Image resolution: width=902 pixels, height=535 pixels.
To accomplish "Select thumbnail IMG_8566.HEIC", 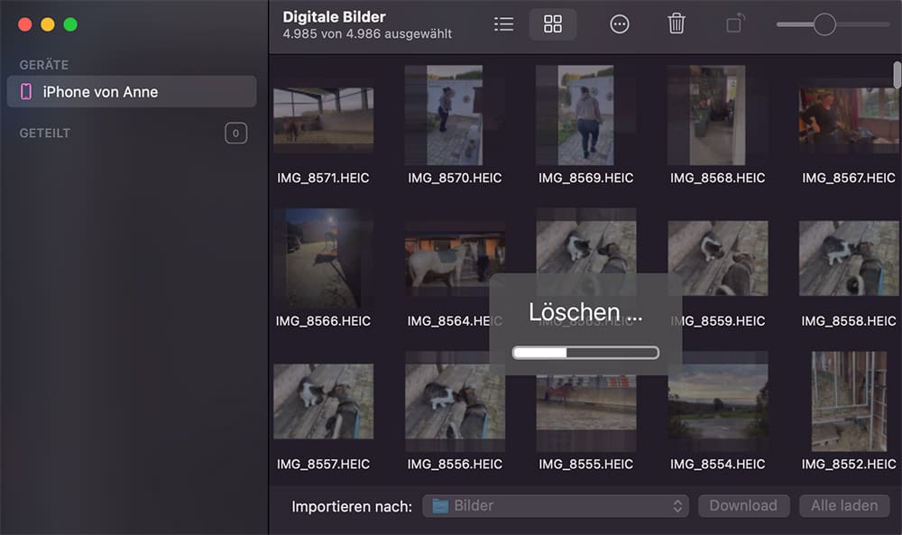I will pos(323,258).
